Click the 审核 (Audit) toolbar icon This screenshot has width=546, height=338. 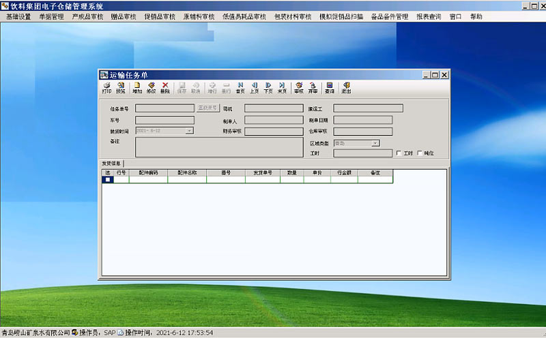(x=298, y=87)
